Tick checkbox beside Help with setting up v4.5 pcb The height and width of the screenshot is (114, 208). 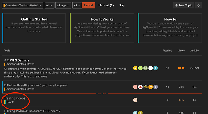5,85
